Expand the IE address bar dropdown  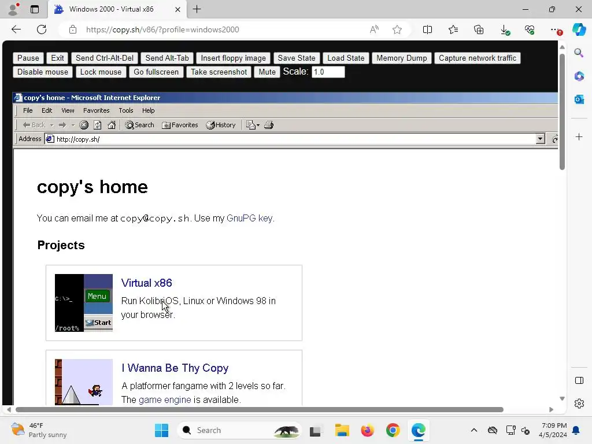pyautogui.click(x=541, y=139)
